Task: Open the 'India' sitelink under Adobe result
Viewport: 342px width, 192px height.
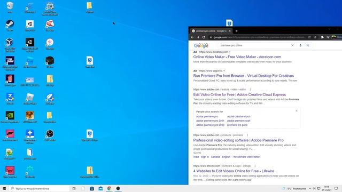Action: pyautogui.click(x=196, y=157)
